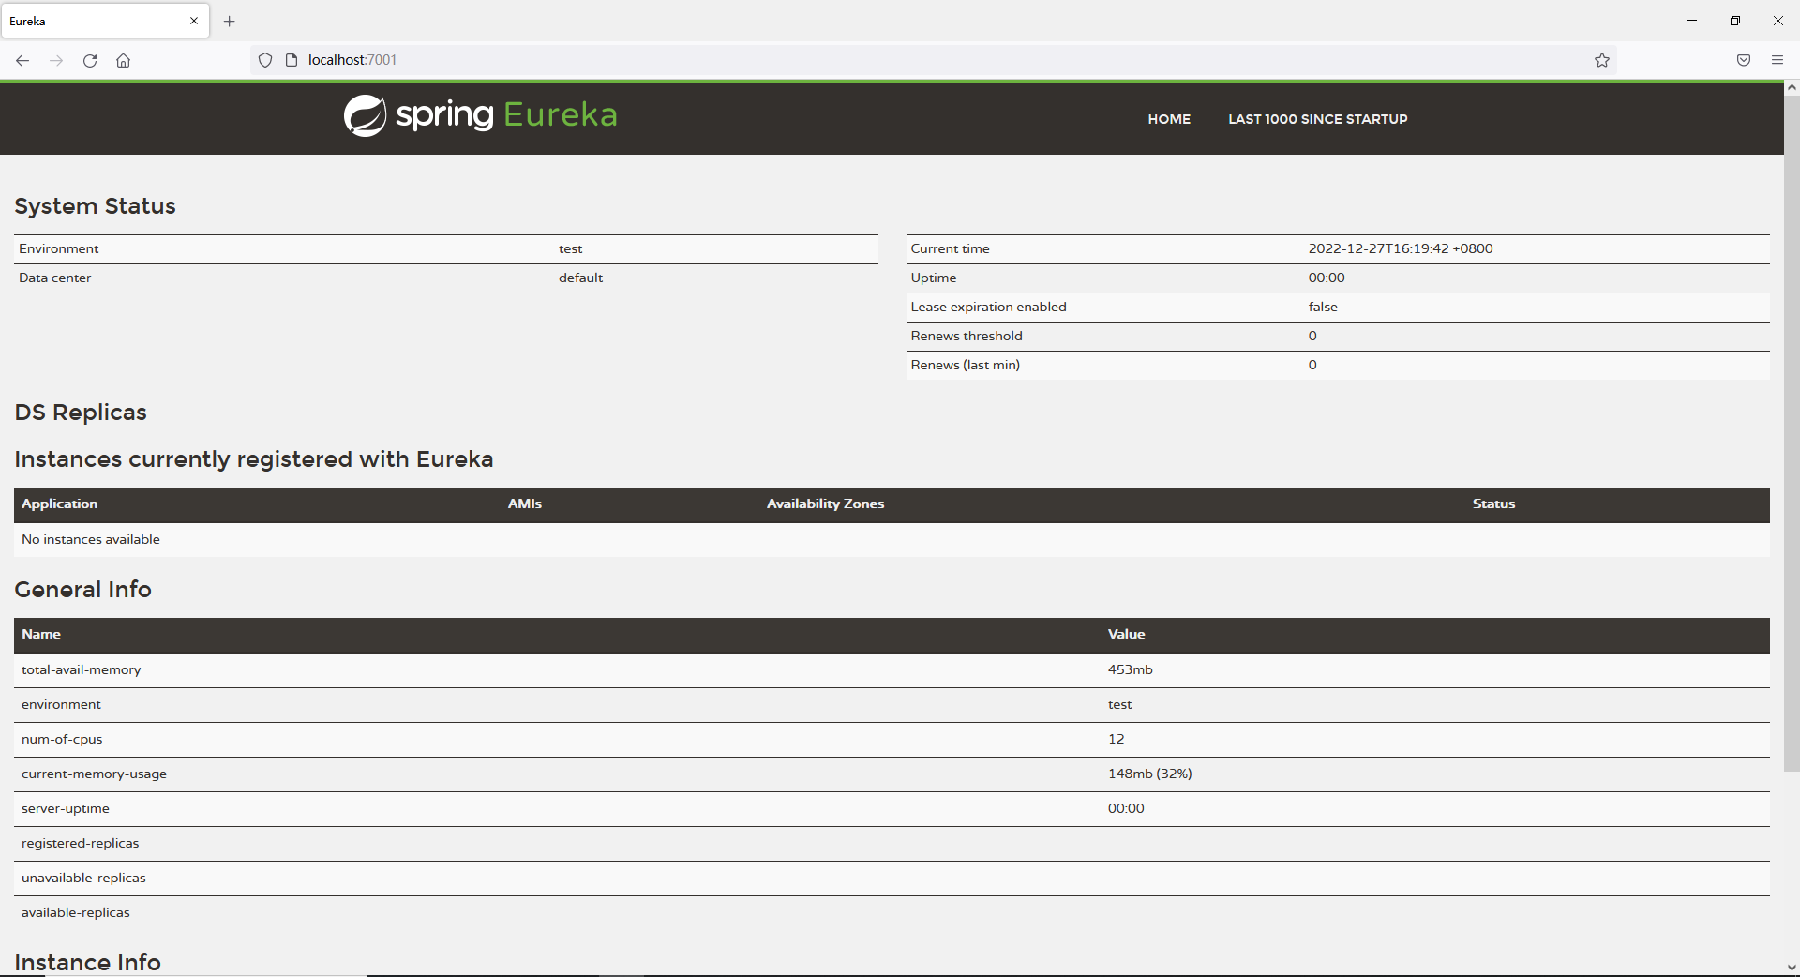Click the Current time label
This screenshot has height=977, width=1800.
pos(950,248)
